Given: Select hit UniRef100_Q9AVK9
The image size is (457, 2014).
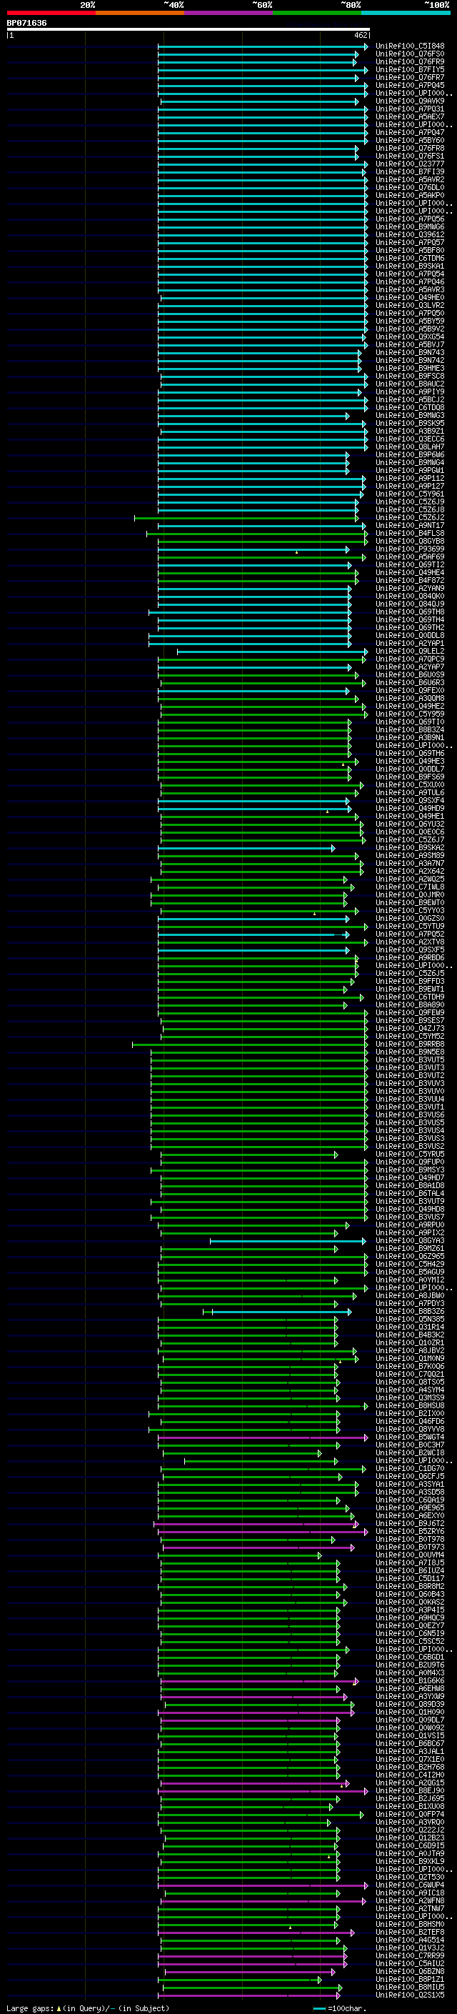Looking at the screenshot, I should pyautogui.click(x=410, y=101).
